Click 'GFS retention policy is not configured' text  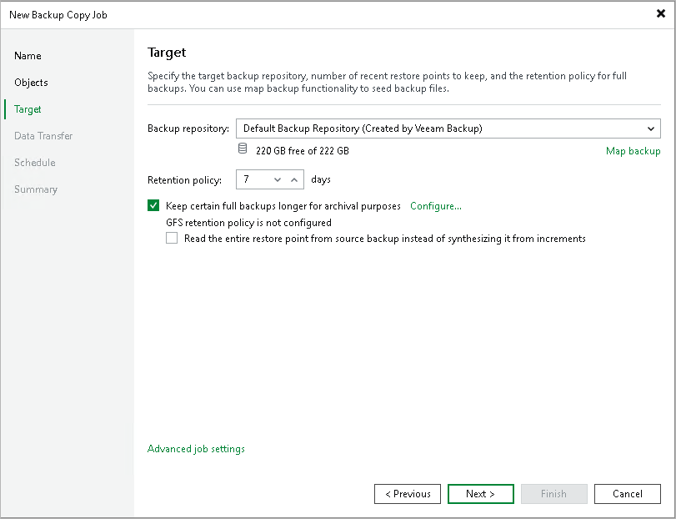(248, 223)
